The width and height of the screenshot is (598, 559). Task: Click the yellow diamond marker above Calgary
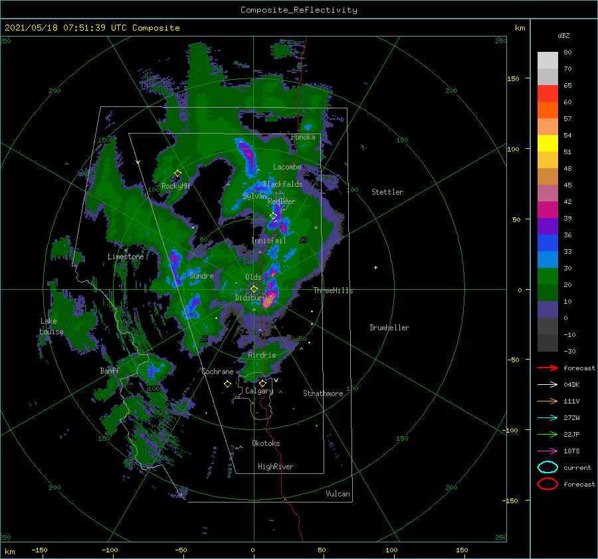(262, 383)
